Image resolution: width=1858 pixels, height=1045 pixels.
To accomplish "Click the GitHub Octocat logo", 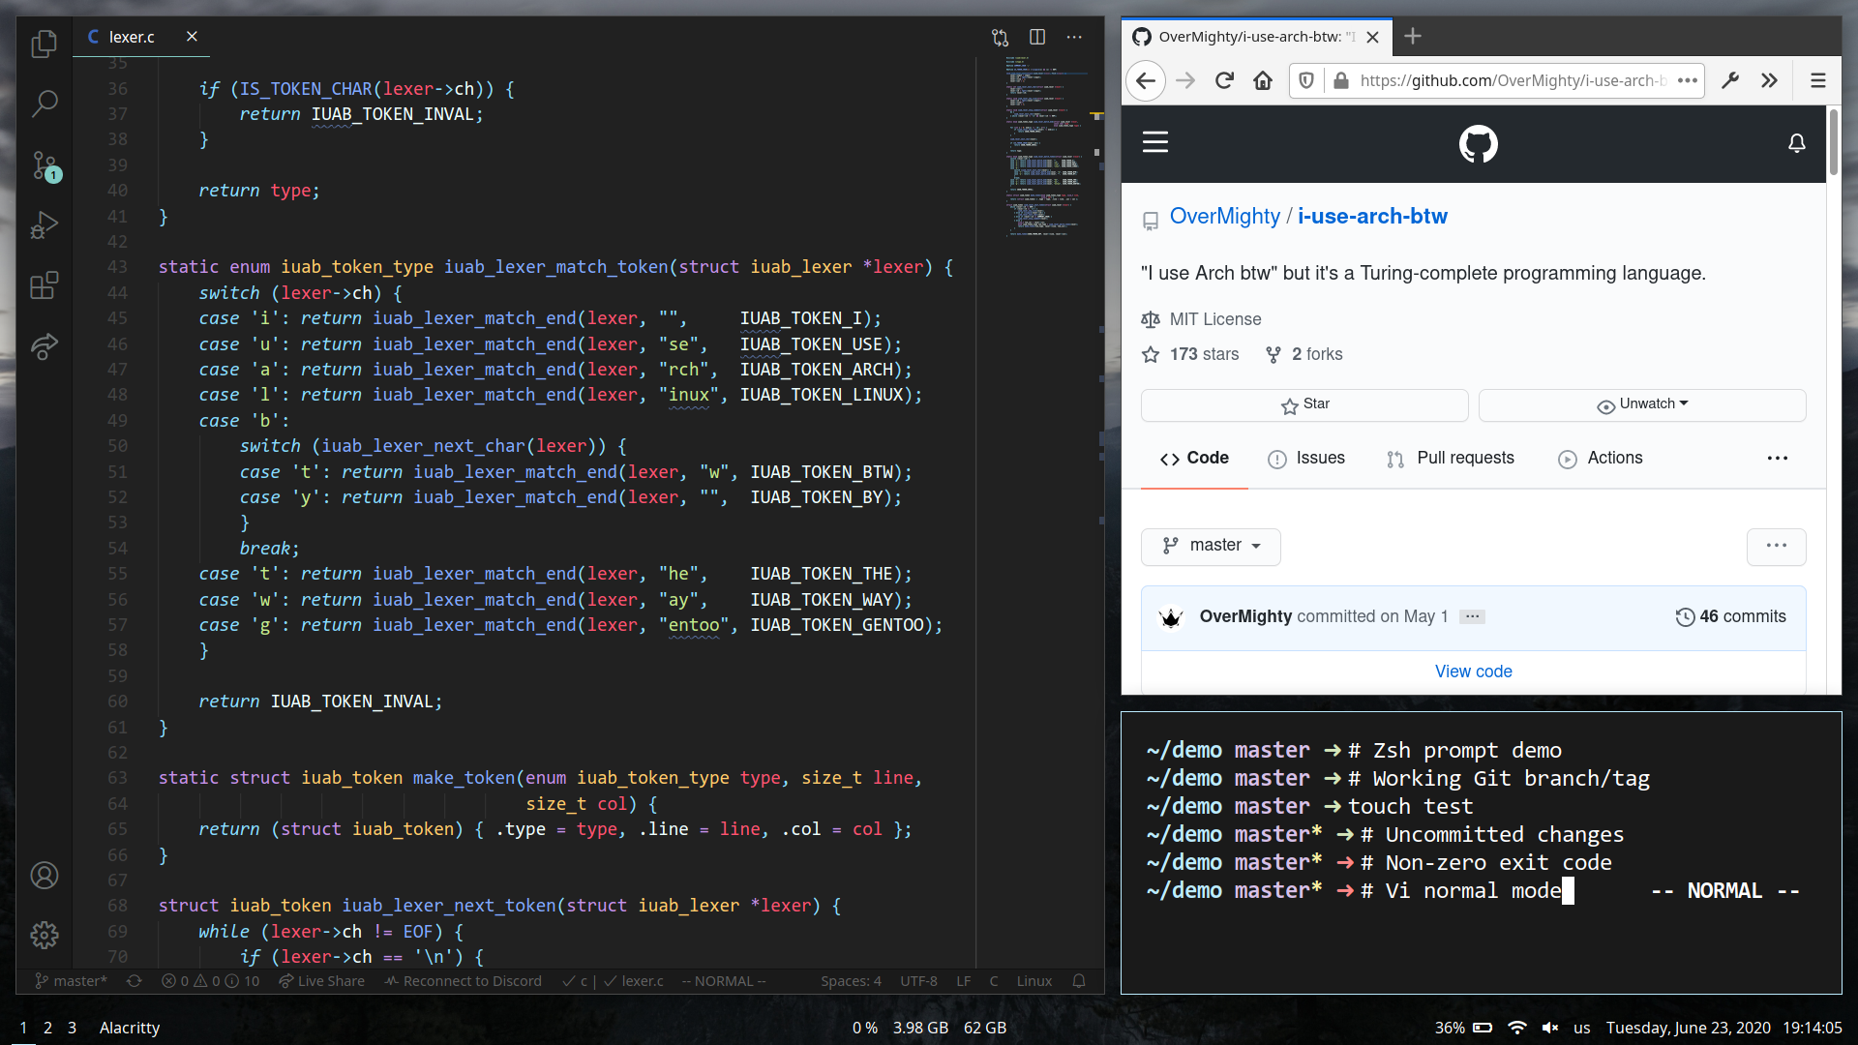I will click(1478, 144).
